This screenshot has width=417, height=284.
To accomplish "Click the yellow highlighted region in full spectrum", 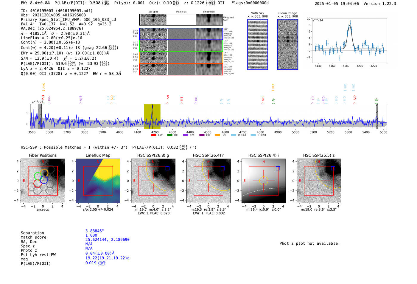I will [x=152, y=116].
